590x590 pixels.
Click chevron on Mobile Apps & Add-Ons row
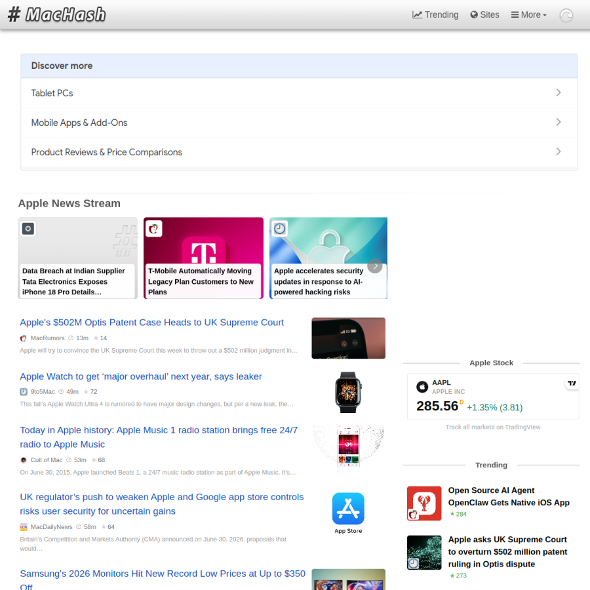click(559, 122)
